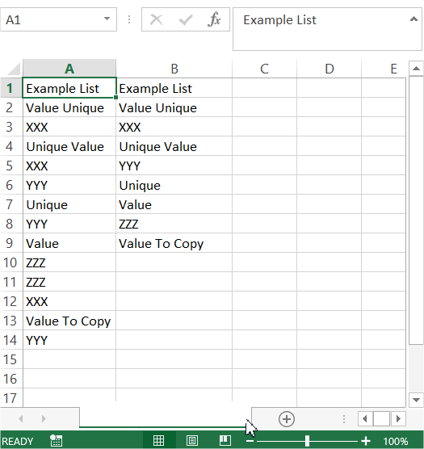Click the formula bar text Example List
The image size is (424, 449).
point(279,20)
